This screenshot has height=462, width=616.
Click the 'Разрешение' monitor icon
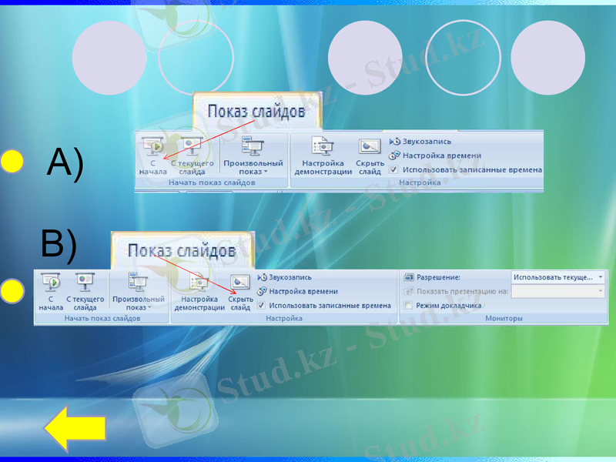410,276
